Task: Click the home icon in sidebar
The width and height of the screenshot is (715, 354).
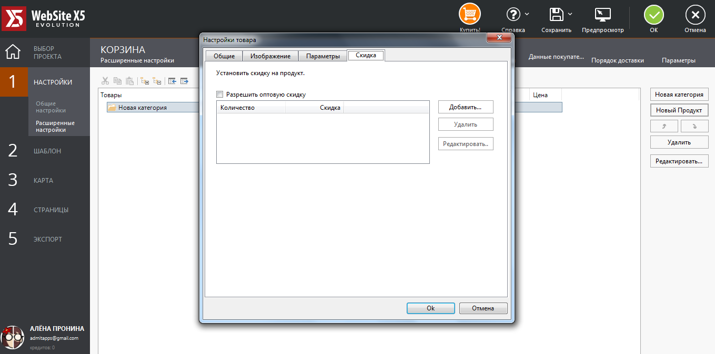Action: (13, 52)
